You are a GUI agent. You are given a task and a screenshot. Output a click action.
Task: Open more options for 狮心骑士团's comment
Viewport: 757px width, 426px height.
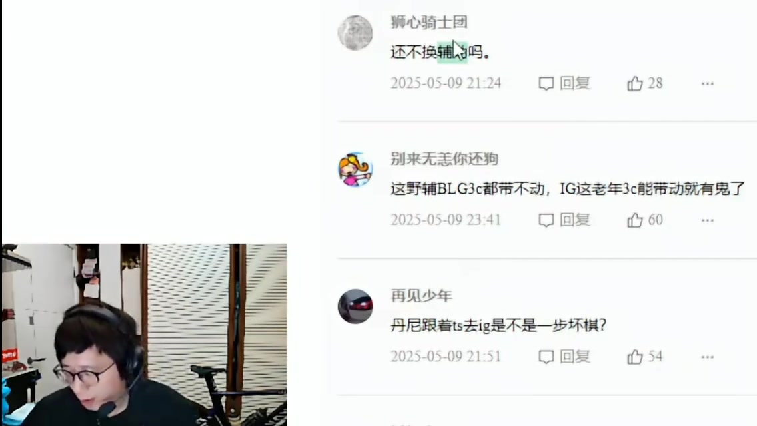[707, 83]
